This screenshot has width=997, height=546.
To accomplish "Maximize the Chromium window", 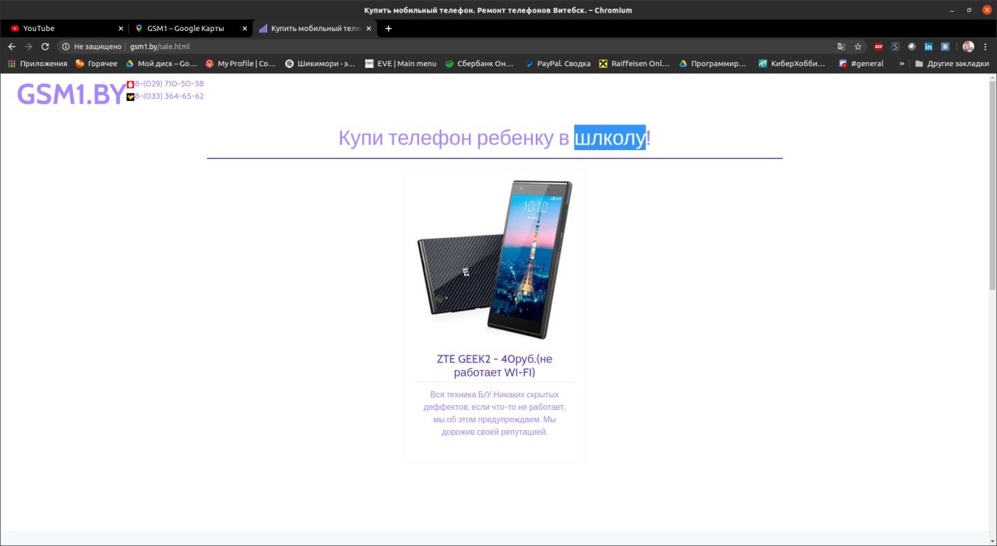I will click(969, 10).
